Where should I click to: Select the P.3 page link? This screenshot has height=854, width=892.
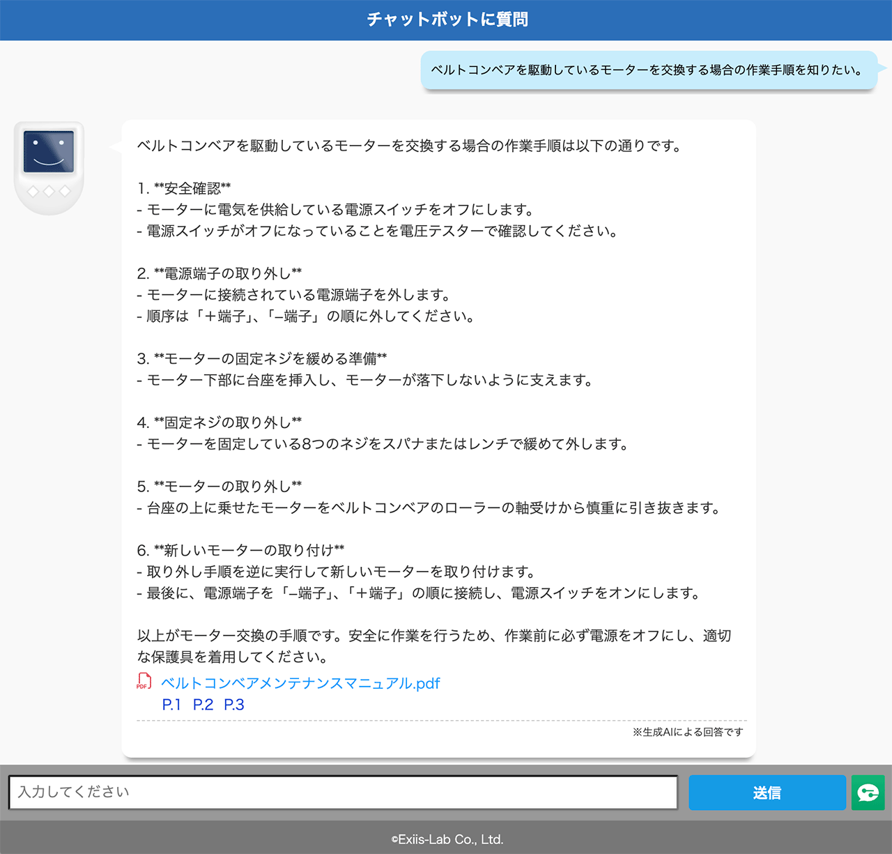pyautogui.click(x=234, y=705)
